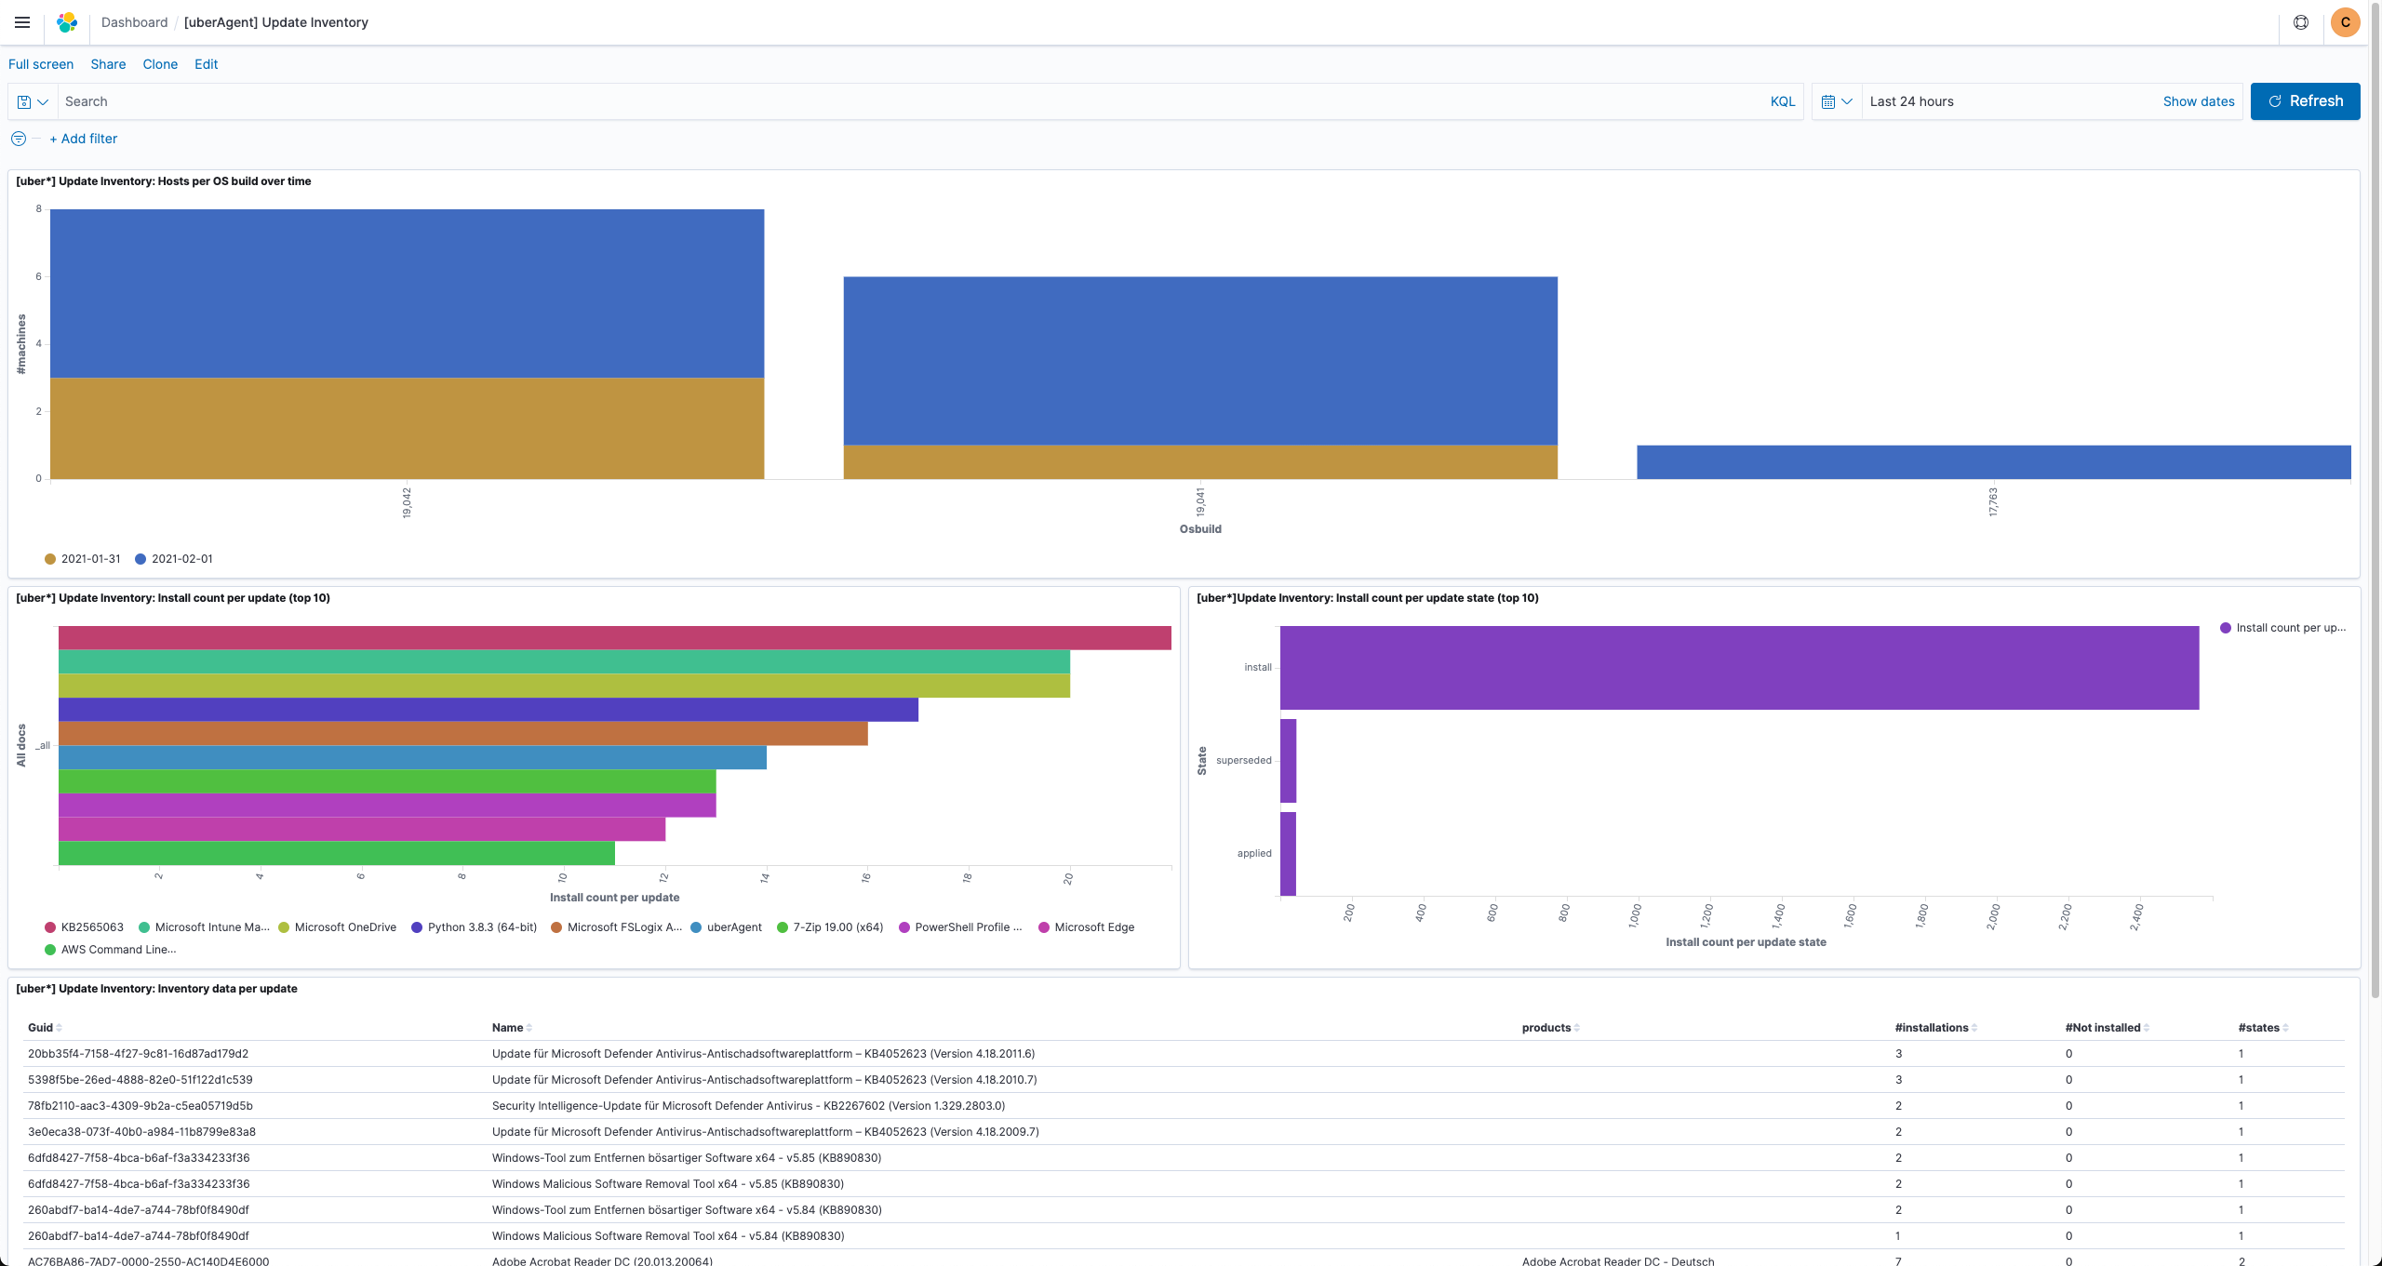Toggle the 2021-01-31 legend series

90,559
